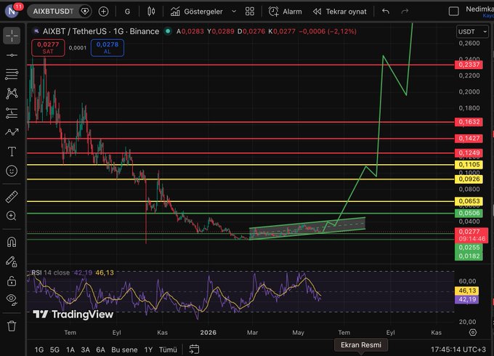
Task: Select the trend line tool
Action: 12,55
